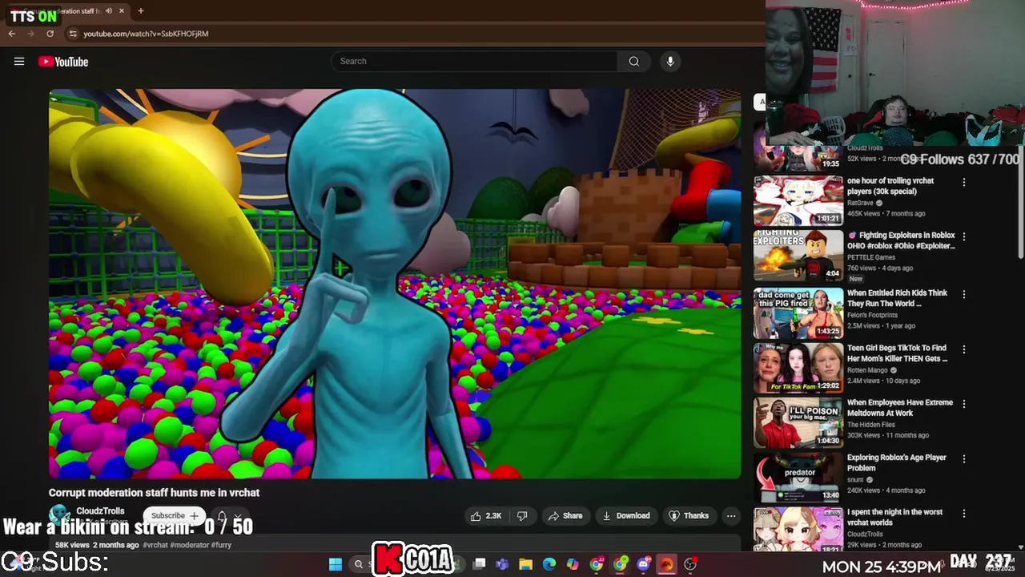Open the #furry hashtag link
Screen dimensions: 1025x577
[x=222, y=545]
